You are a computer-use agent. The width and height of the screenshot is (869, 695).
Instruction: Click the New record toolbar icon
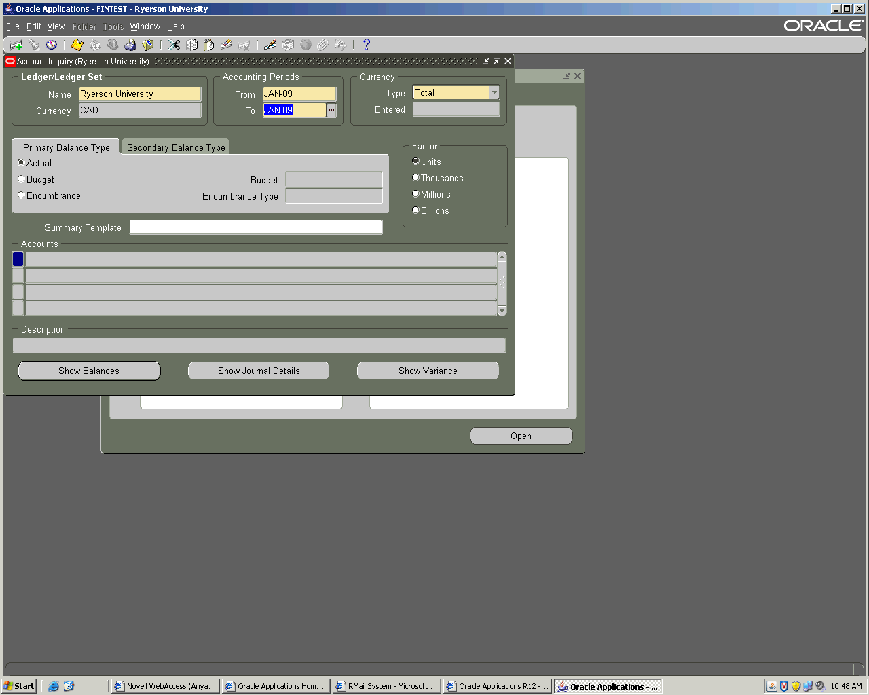(16, 45)
